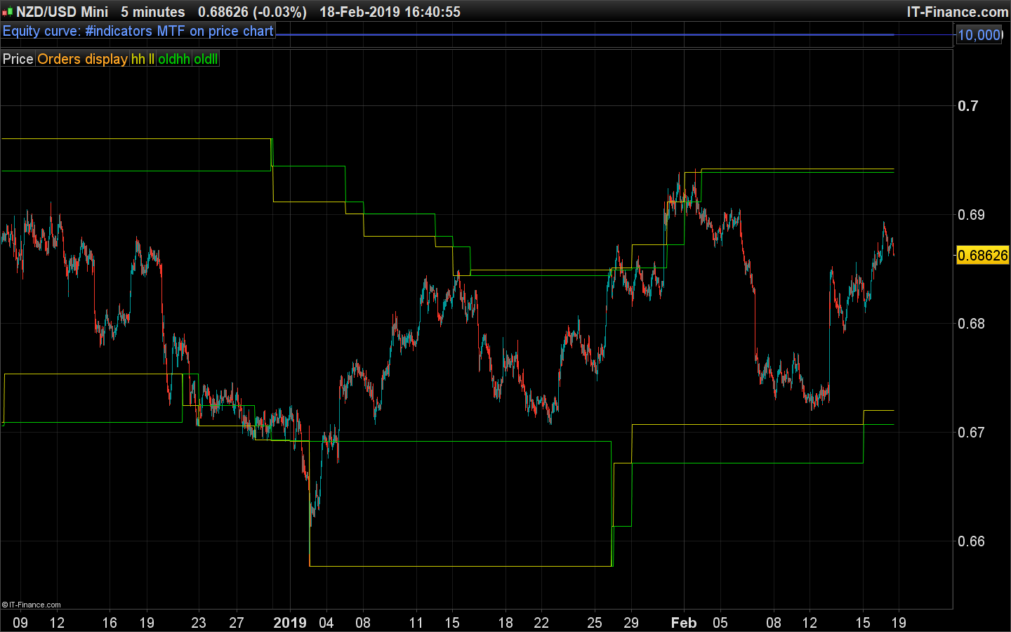Click the Feb month label on time axis

point(684,623)
